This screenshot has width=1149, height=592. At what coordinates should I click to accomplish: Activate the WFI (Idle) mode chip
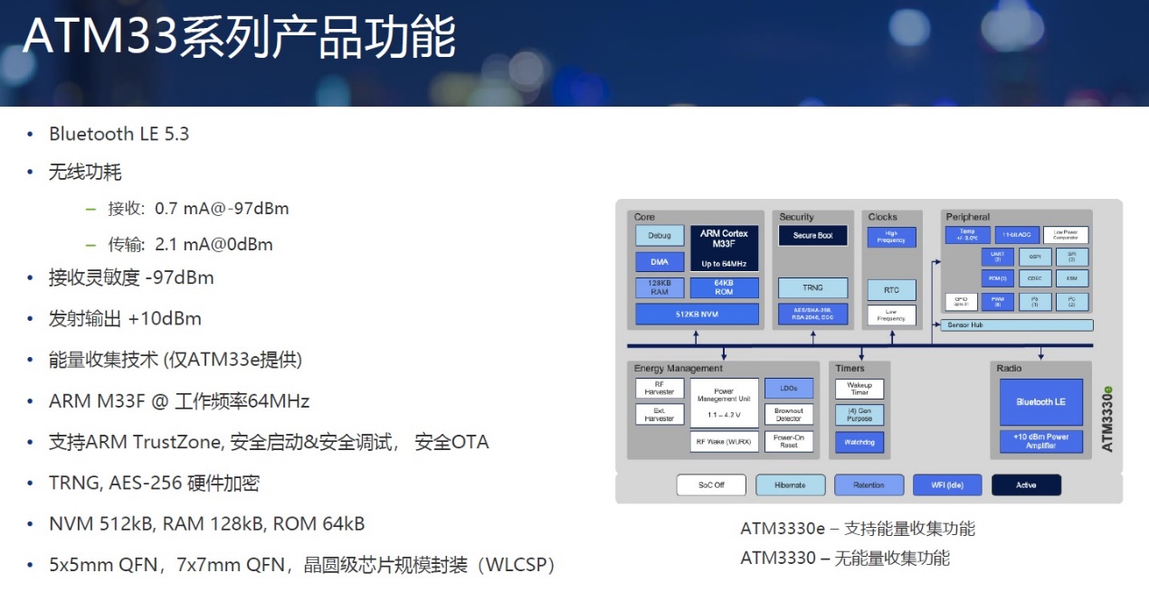coord(946,484)
